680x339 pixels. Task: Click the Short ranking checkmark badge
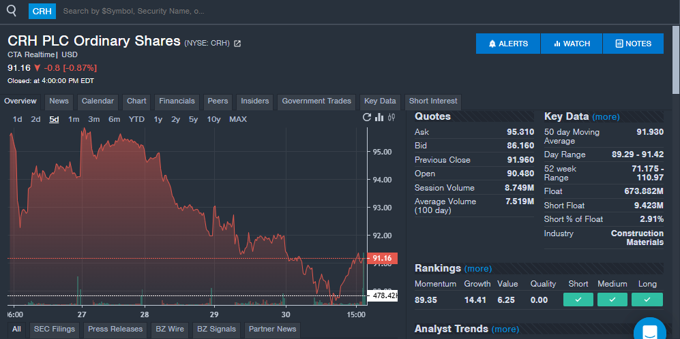point(578,300)
